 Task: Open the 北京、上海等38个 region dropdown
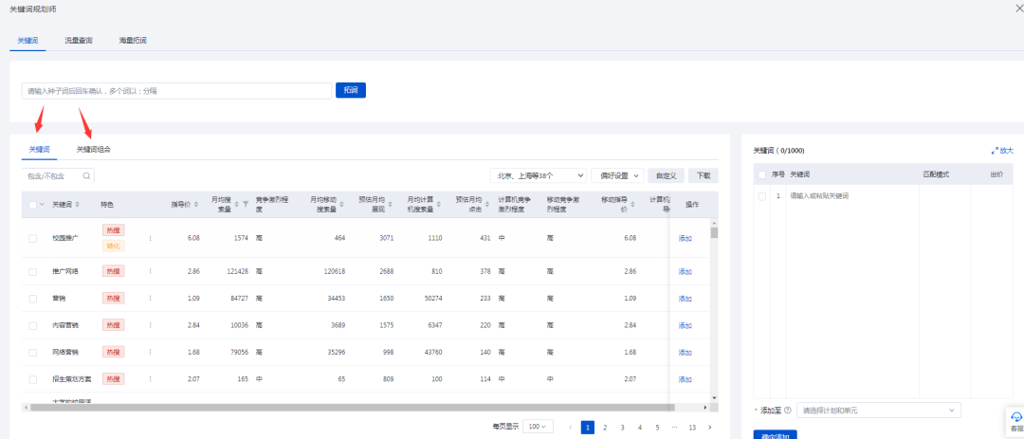coord(538,175)
